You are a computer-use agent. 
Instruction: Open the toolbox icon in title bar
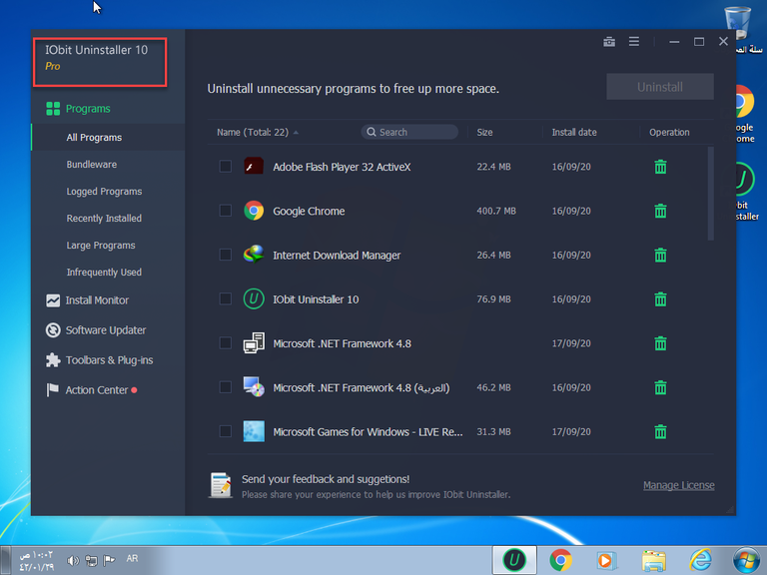coord(609,42)
